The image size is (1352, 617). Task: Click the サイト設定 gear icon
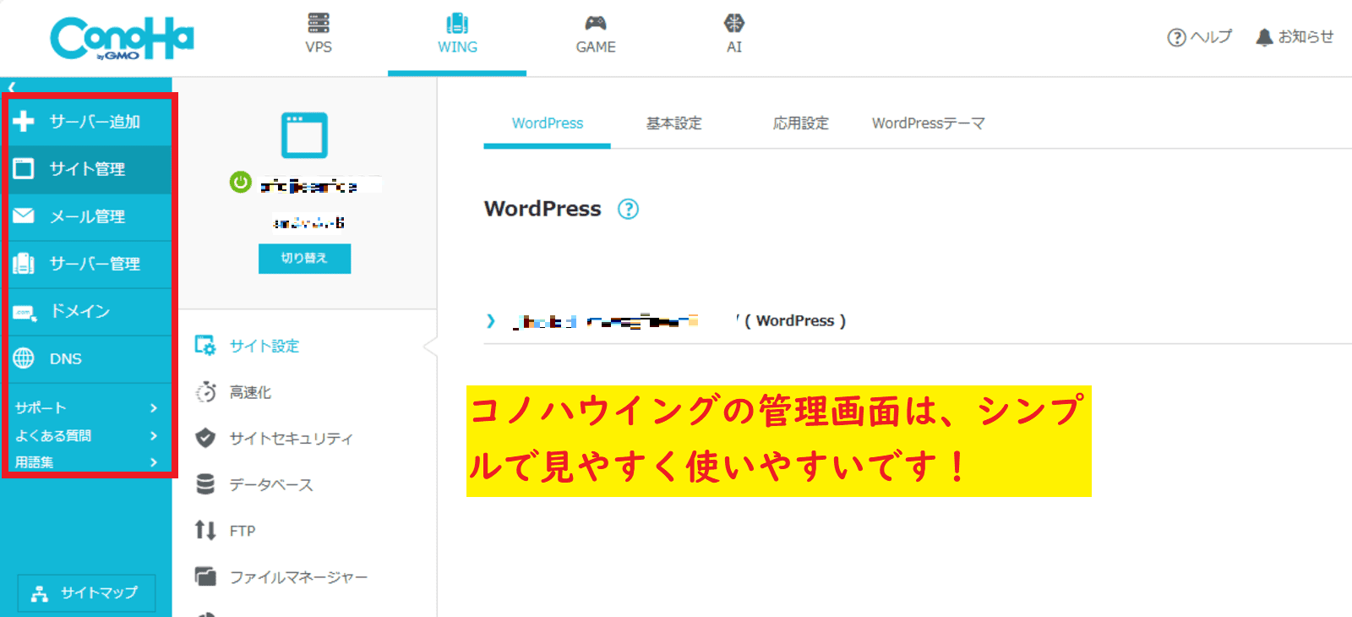tap(205, 345)
